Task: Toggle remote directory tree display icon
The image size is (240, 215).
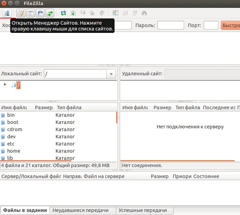Action: point(40,13)
